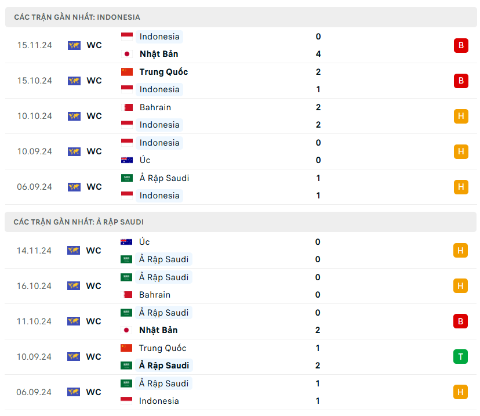Click the Australia flag in the 14.11.24 match

pyautogui.click(x=126, y=242)
